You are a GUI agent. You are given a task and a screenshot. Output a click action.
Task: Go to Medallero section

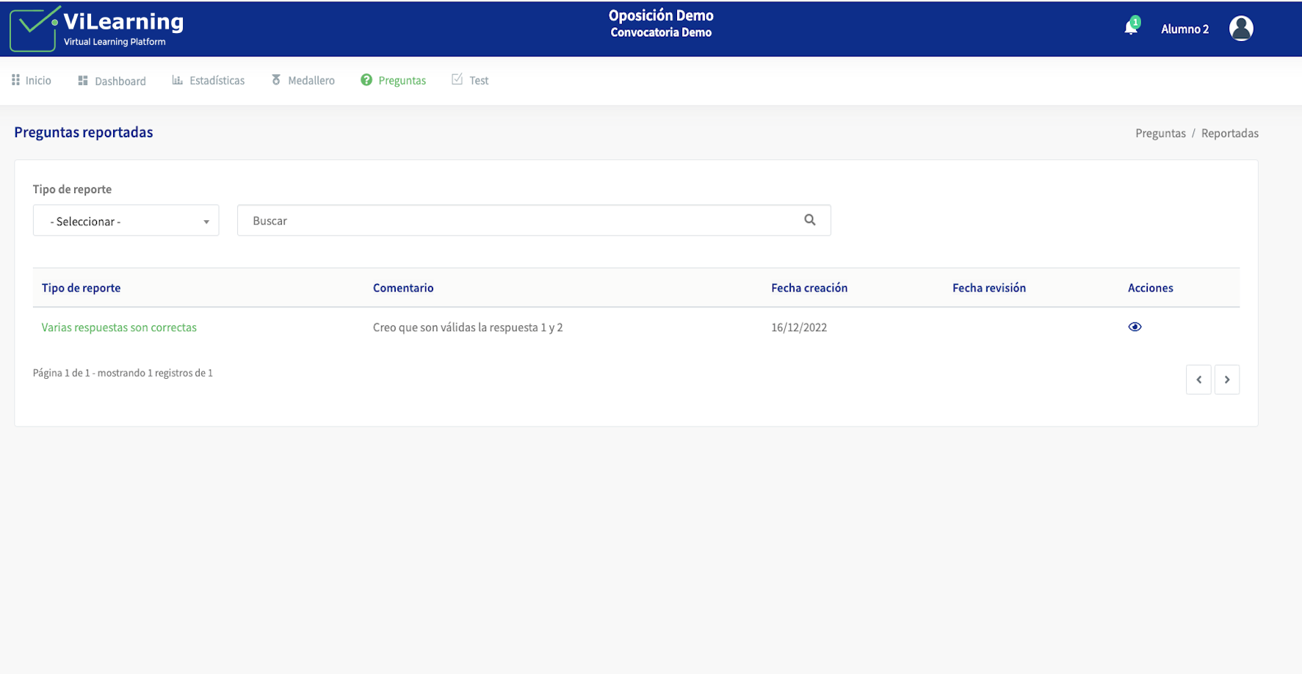coord(303,80)
